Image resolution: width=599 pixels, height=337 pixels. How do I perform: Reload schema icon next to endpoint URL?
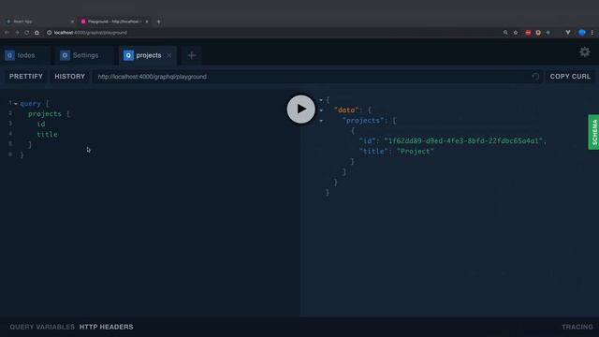point(535,77)
